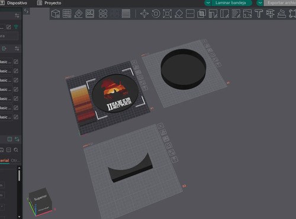Switch to the Proyecto tab
This screenshot has height=219, width=296.
[x=49, y=3]
